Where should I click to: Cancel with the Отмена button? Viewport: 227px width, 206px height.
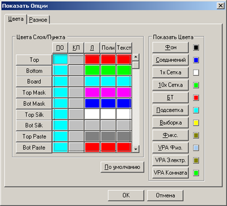click(165, 195)
